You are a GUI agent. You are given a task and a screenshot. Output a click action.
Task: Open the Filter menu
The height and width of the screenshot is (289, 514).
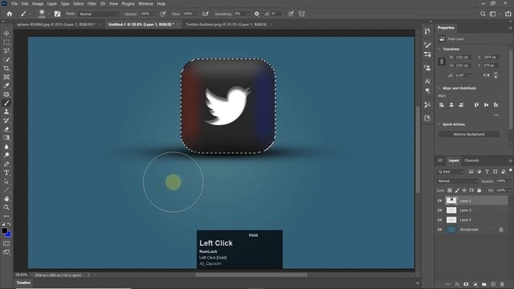92,3
